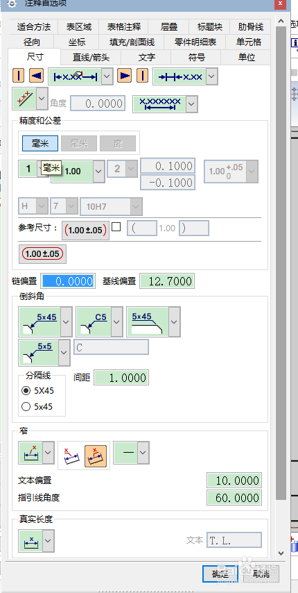
Task: Click the 文本偏置 value field
Action: coord(234,481)
